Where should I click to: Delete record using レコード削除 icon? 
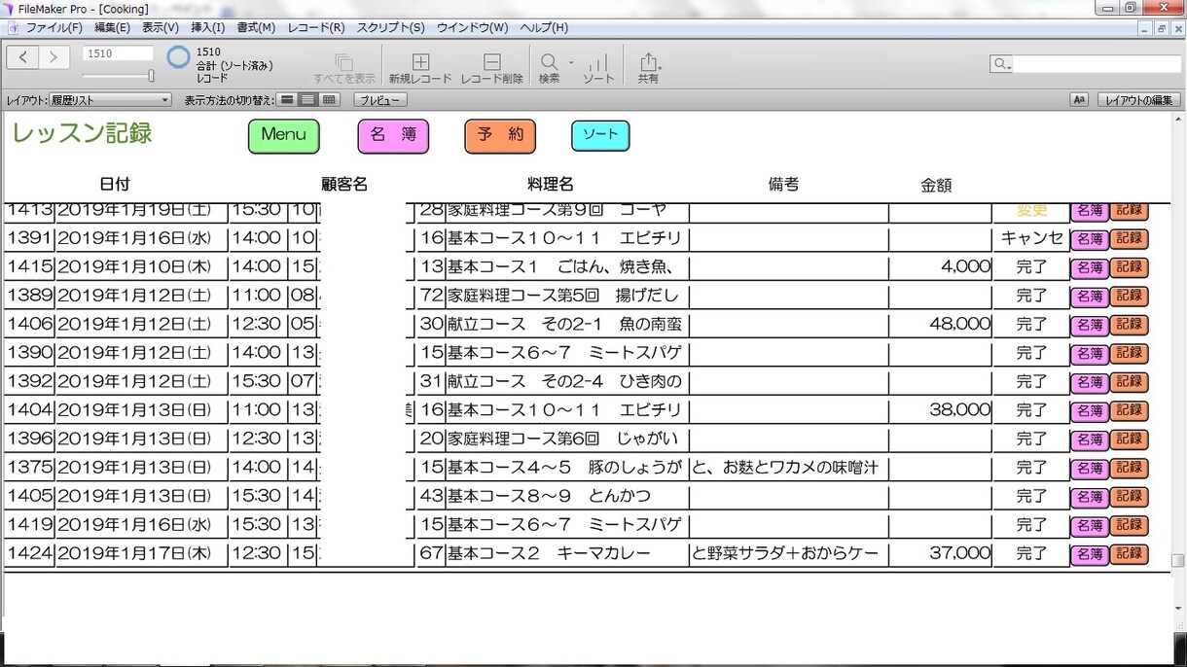pos(491,65)
